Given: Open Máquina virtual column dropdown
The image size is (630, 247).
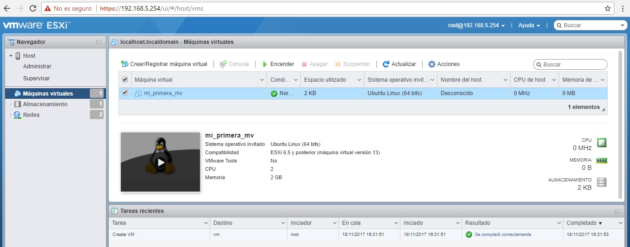Looking at the screenshot, I should click(x=262, y=80).
